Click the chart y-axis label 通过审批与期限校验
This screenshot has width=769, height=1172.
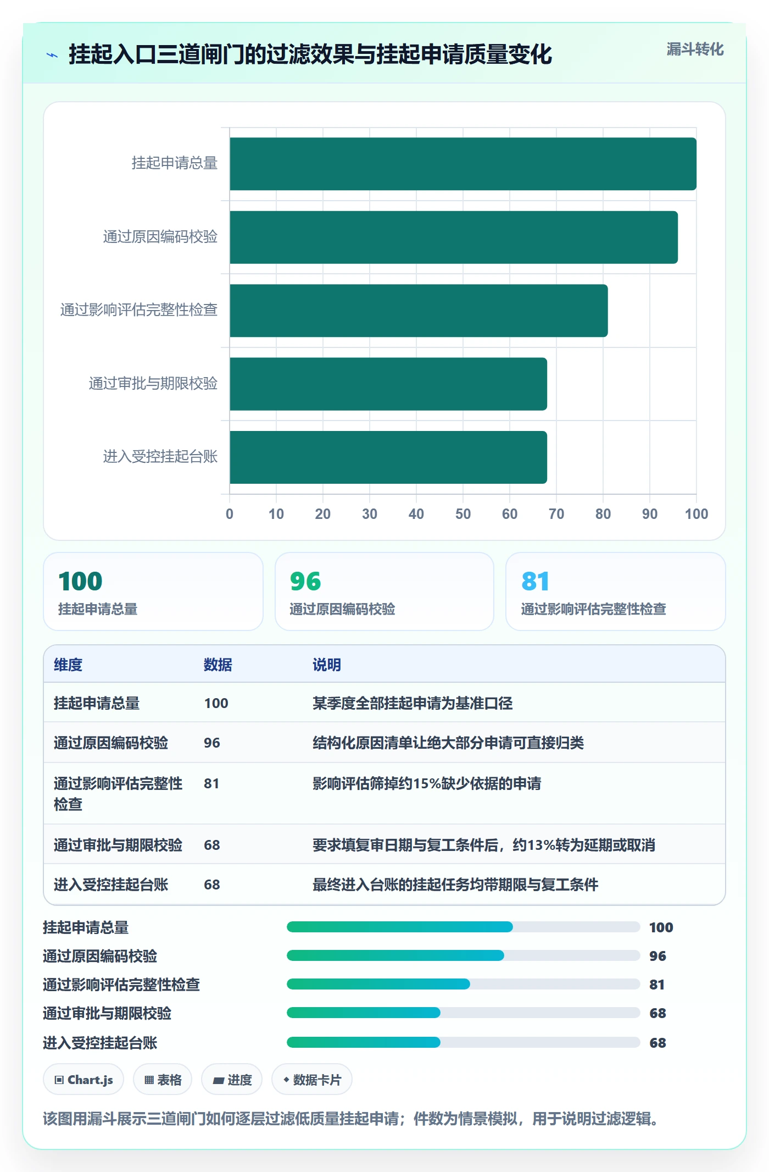[x=153, y=384]
